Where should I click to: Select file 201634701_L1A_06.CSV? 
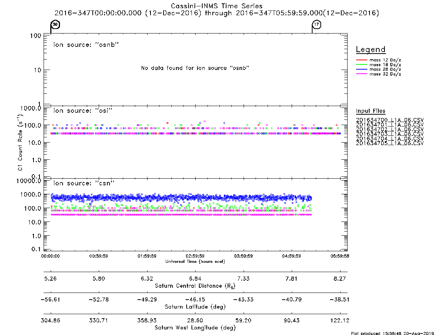[x=390, y=125]
